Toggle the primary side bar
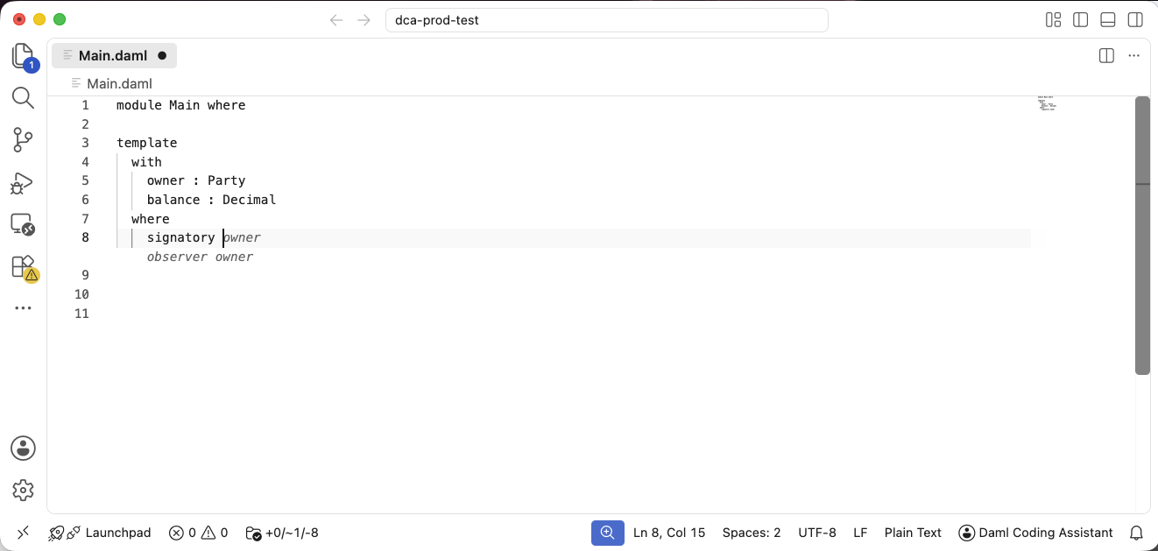Screen dimensions: 1158x551 pos(1081,20)
